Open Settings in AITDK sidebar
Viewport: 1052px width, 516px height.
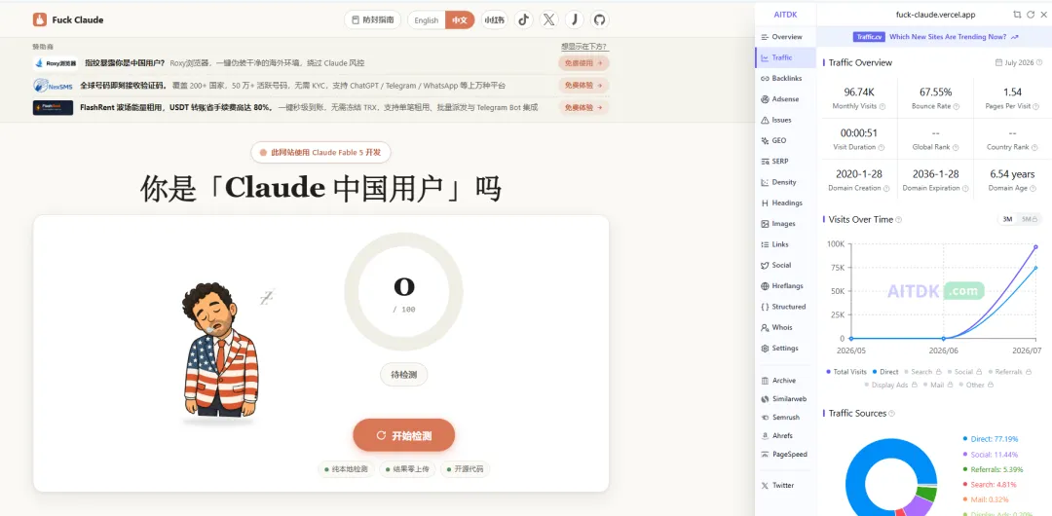(785, 349)
